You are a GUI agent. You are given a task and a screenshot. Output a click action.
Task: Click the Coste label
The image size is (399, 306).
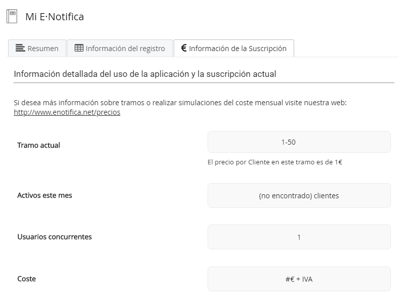[26, 279]
